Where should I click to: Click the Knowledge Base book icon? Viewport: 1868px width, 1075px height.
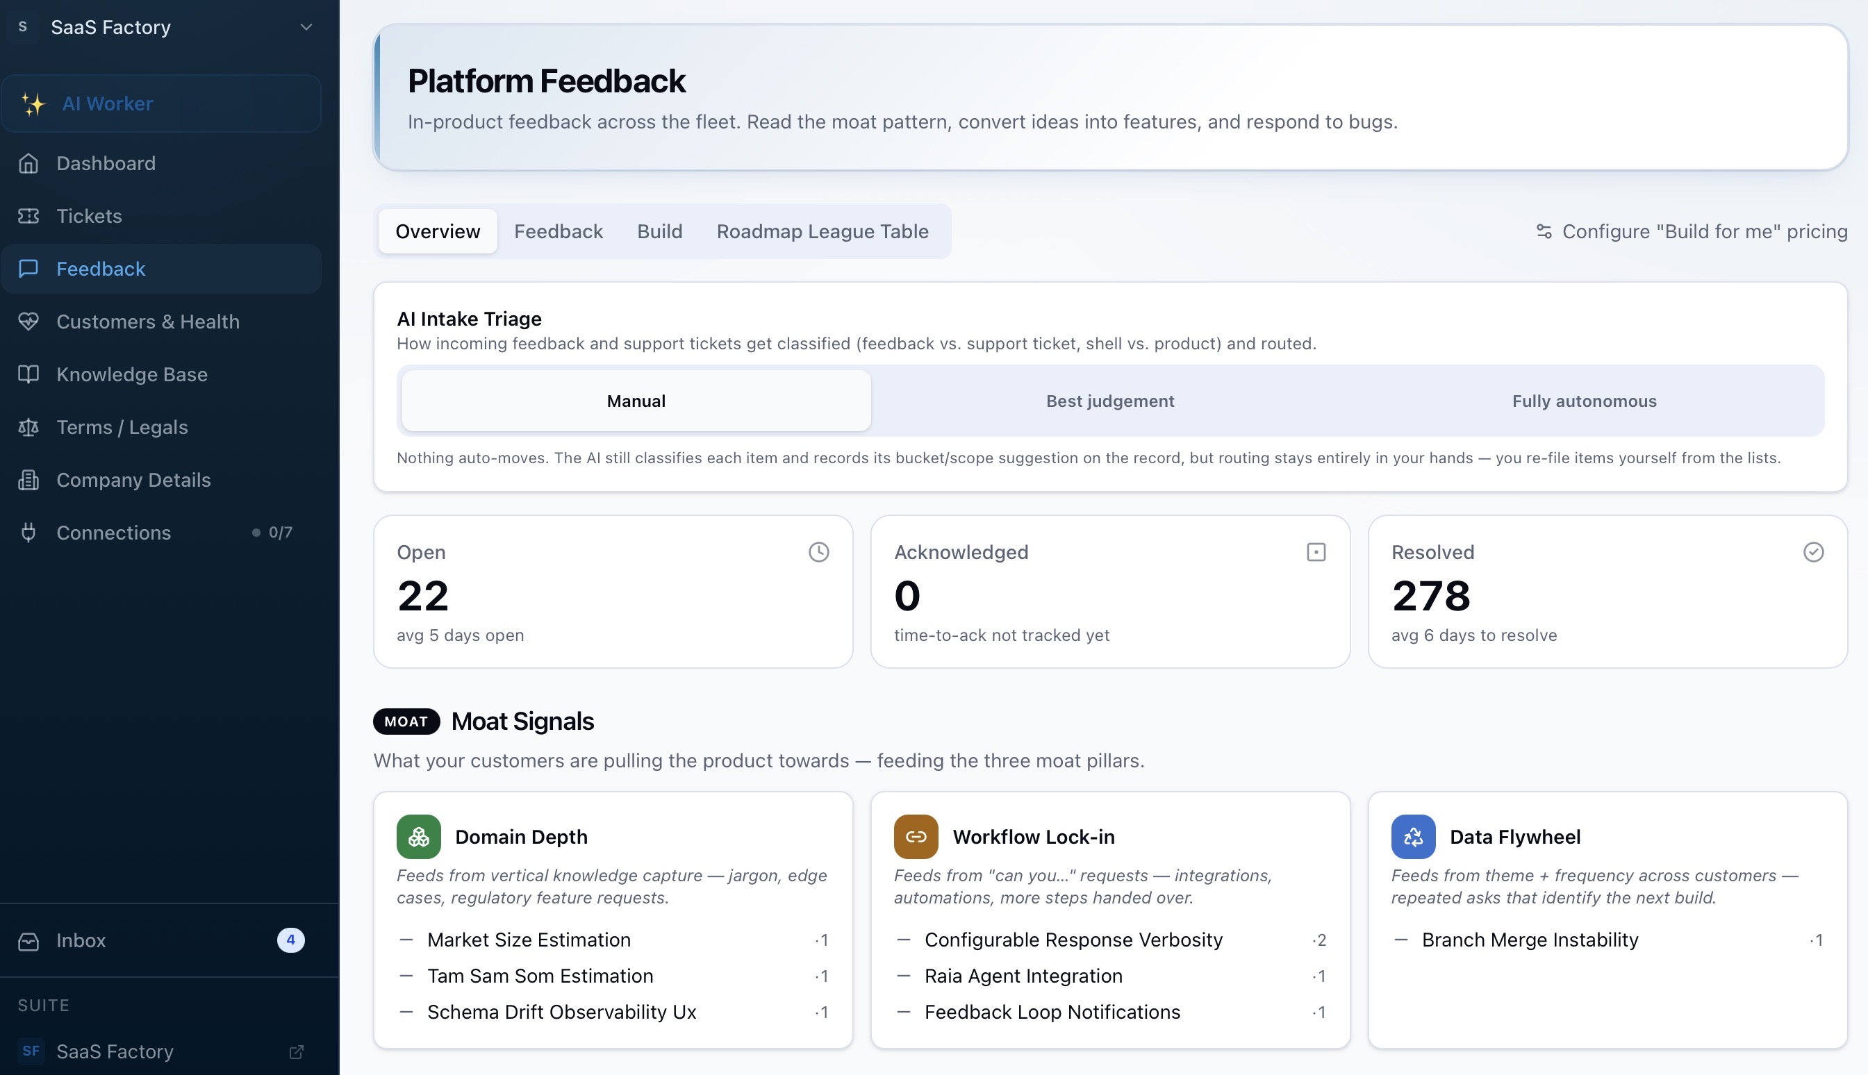(28, 374)
